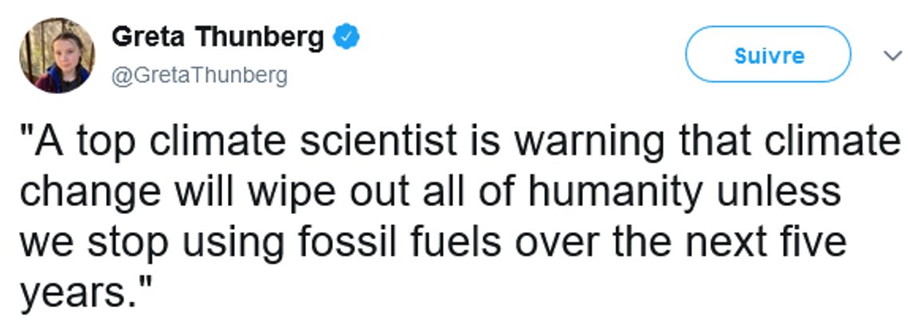The height and width of the screenshot is (322, 908).
Task: Open the Greta Thunberg profile avatar photo
Action: coord(57,56)
